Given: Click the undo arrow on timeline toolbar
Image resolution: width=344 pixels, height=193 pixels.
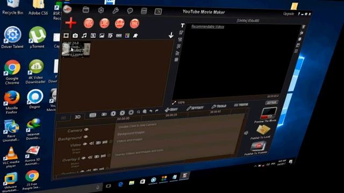Looking at the screenshot, I should pyautogui.click(x=150, y=111).
